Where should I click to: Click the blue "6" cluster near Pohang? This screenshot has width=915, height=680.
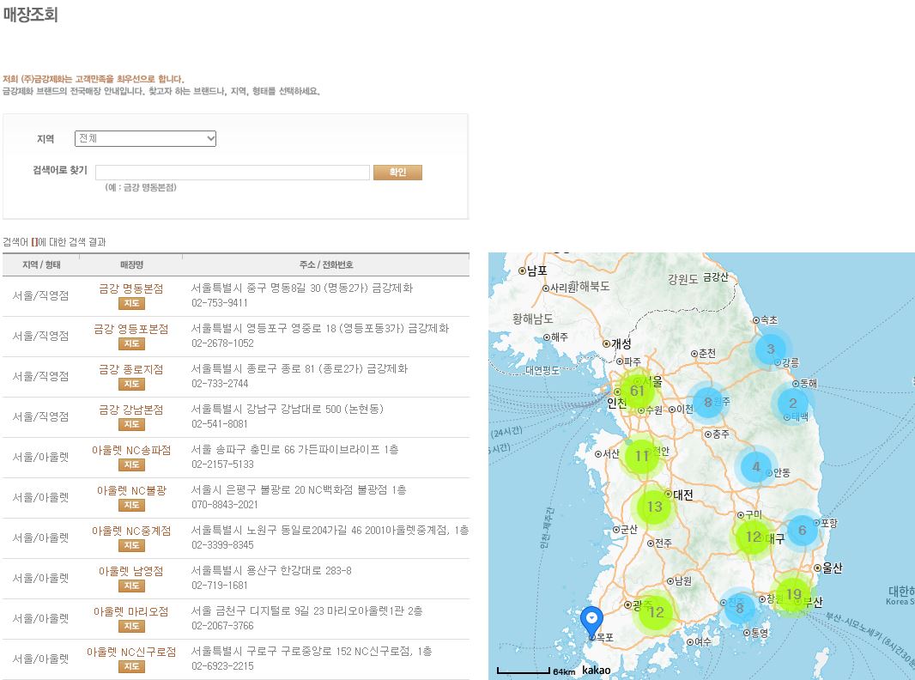[803, 530]
